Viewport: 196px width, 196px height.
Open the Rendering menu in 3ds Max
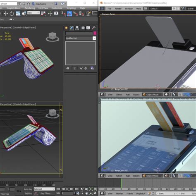pos(30,8)
